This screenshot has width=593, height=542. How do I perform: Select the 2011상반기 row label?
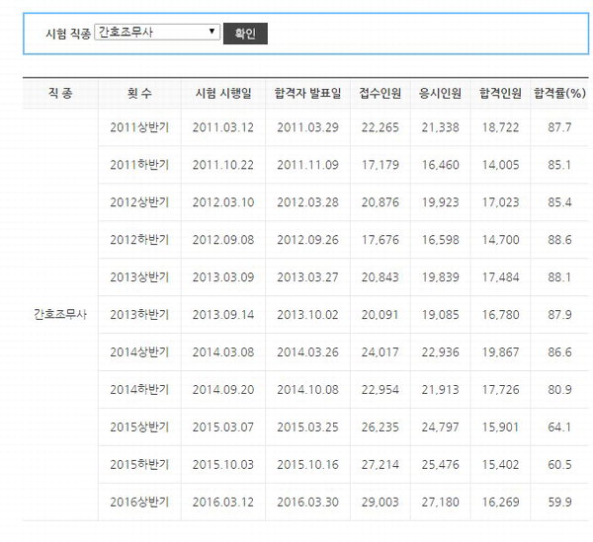coord(139,127)
